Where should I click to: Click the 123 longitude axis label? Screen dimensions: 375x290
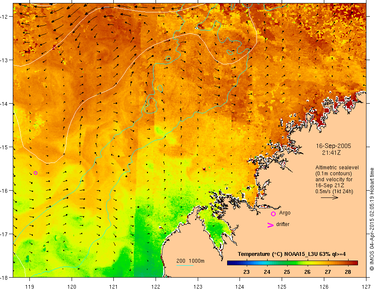coord(198,287)
